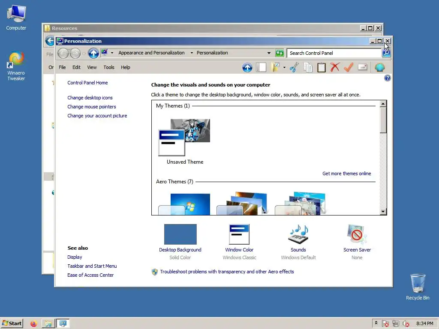This screenshot has width=439, height=329.
Task: Click the Personalization monitor icon in address bar
Action: [105, 53]
